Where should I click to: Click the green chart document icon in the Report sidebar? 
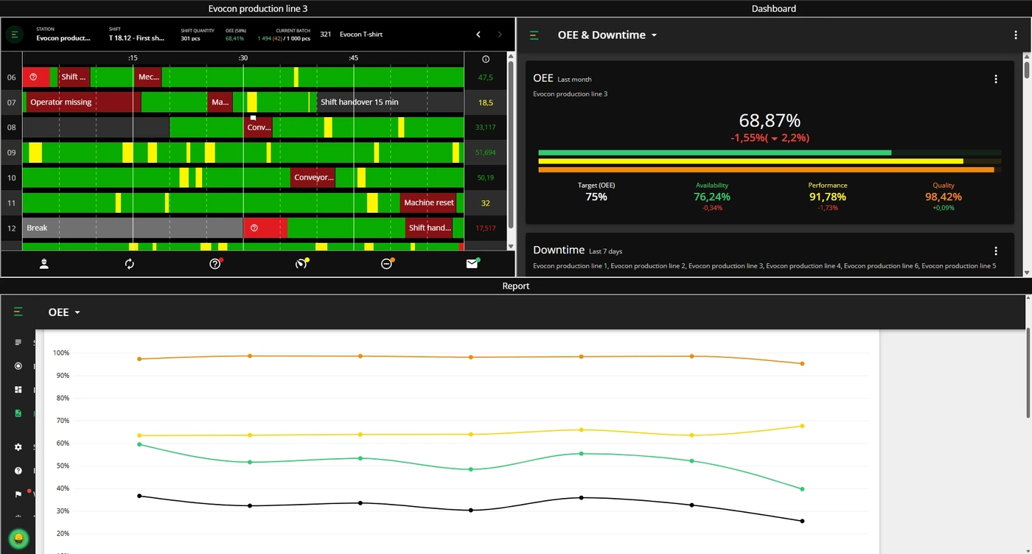point(18,414)
